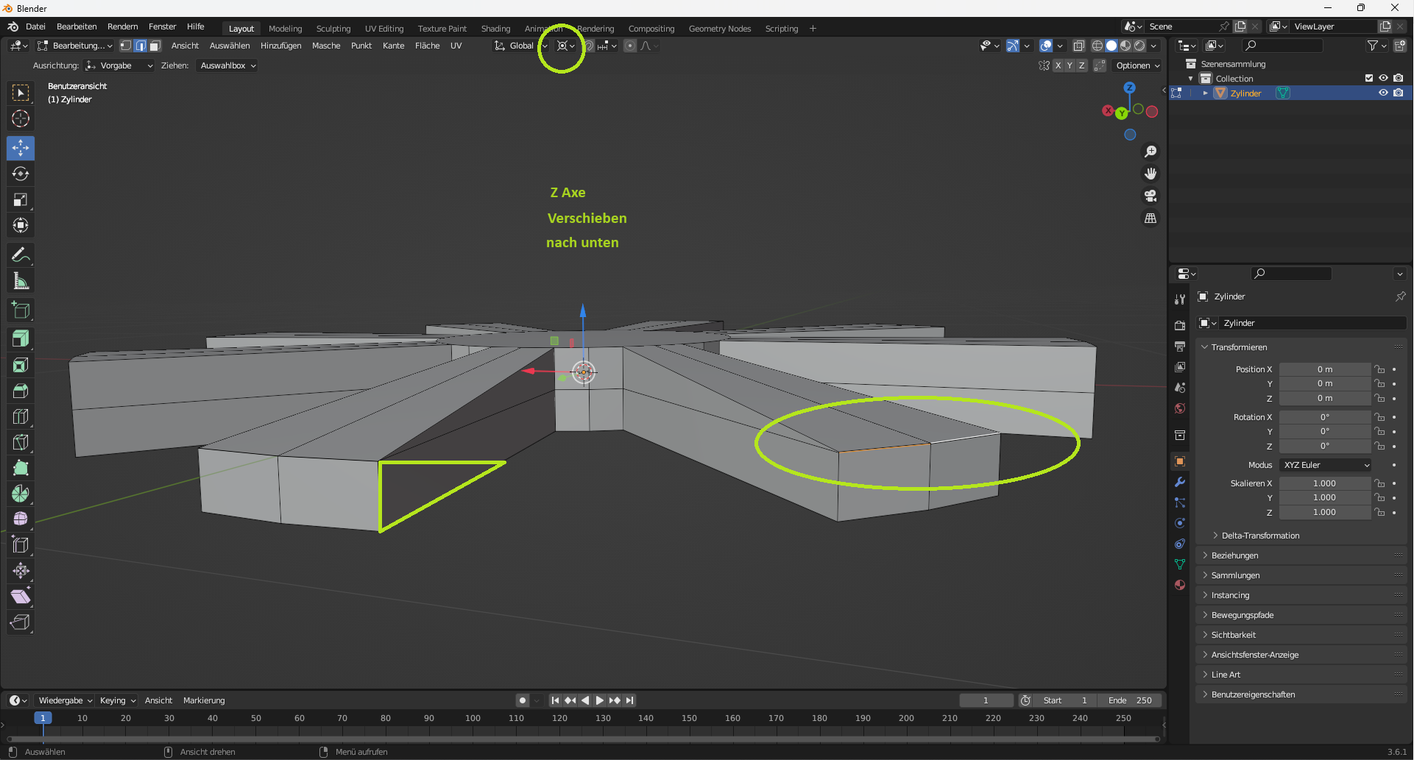
Task: Click the Ende frame field
Action: (x=1130, y=700)
